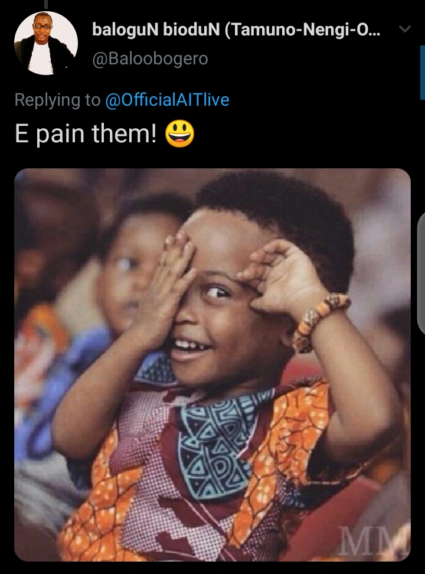Click the @Baloobogero handle
Image resolution: width=425 pixels, height=574 pixels.
point(150,58)
